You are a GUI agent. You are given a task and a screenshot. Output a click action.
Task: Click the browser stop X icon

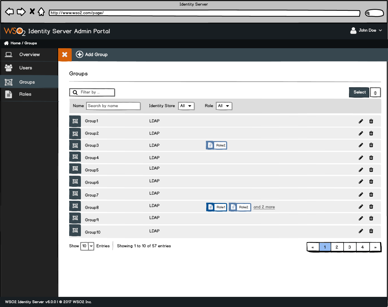click(x=32, y=12)
